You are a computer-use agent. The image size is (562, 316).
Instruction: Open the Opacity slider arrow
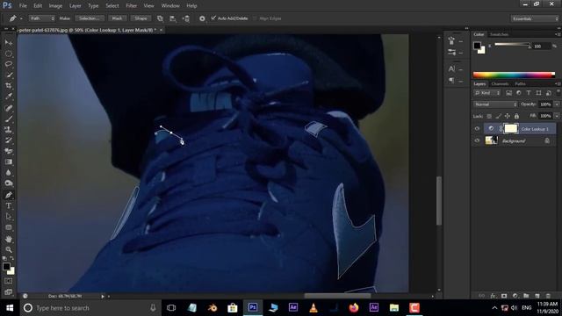click(557, 104)
